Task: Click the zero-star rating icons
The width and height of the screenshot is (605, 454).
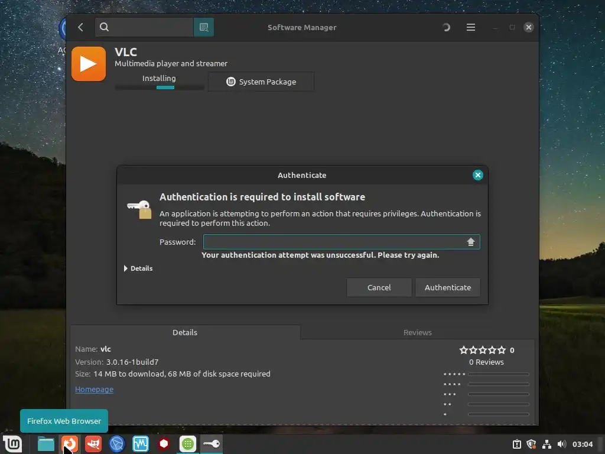Action: click(x=482, y=350)
